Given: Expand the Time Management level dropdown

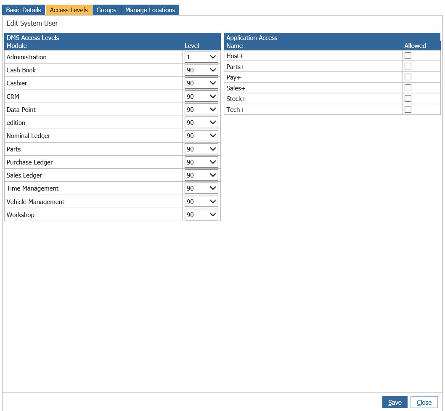Looking at the screenshot, I should 201,188.
